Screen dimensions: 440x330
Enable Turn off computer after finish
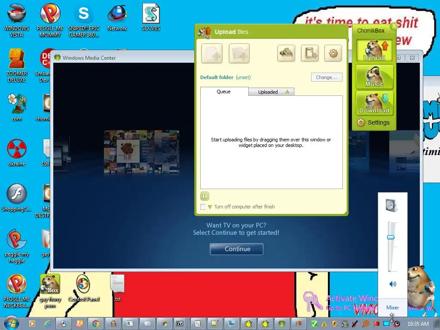(203, 207)
